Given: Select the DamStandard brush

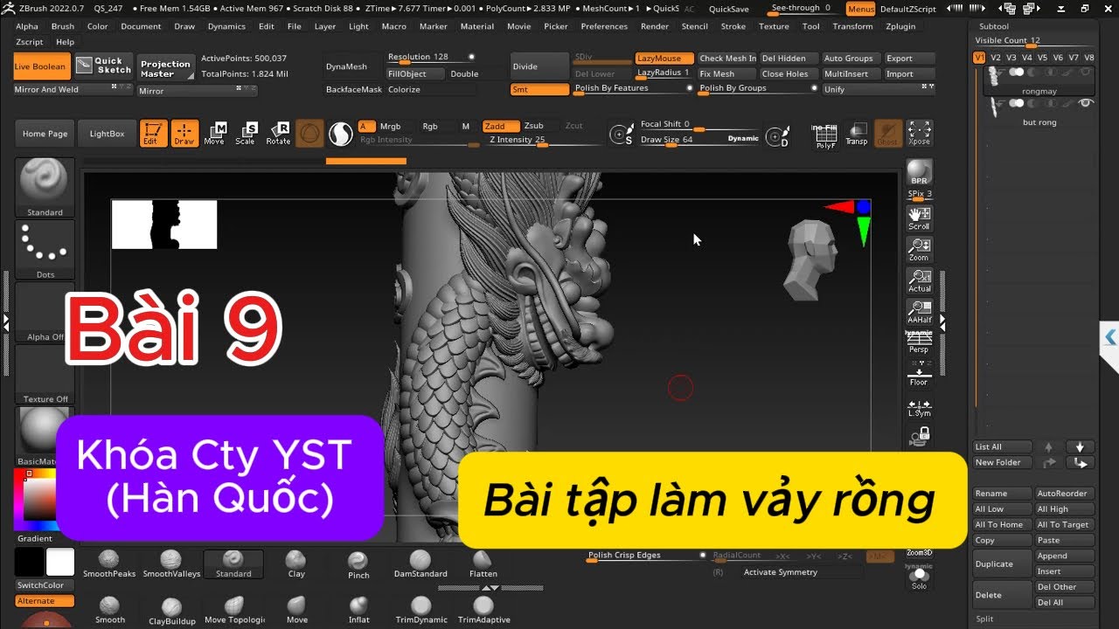Looking at the screenshot, I should point(420,563).
